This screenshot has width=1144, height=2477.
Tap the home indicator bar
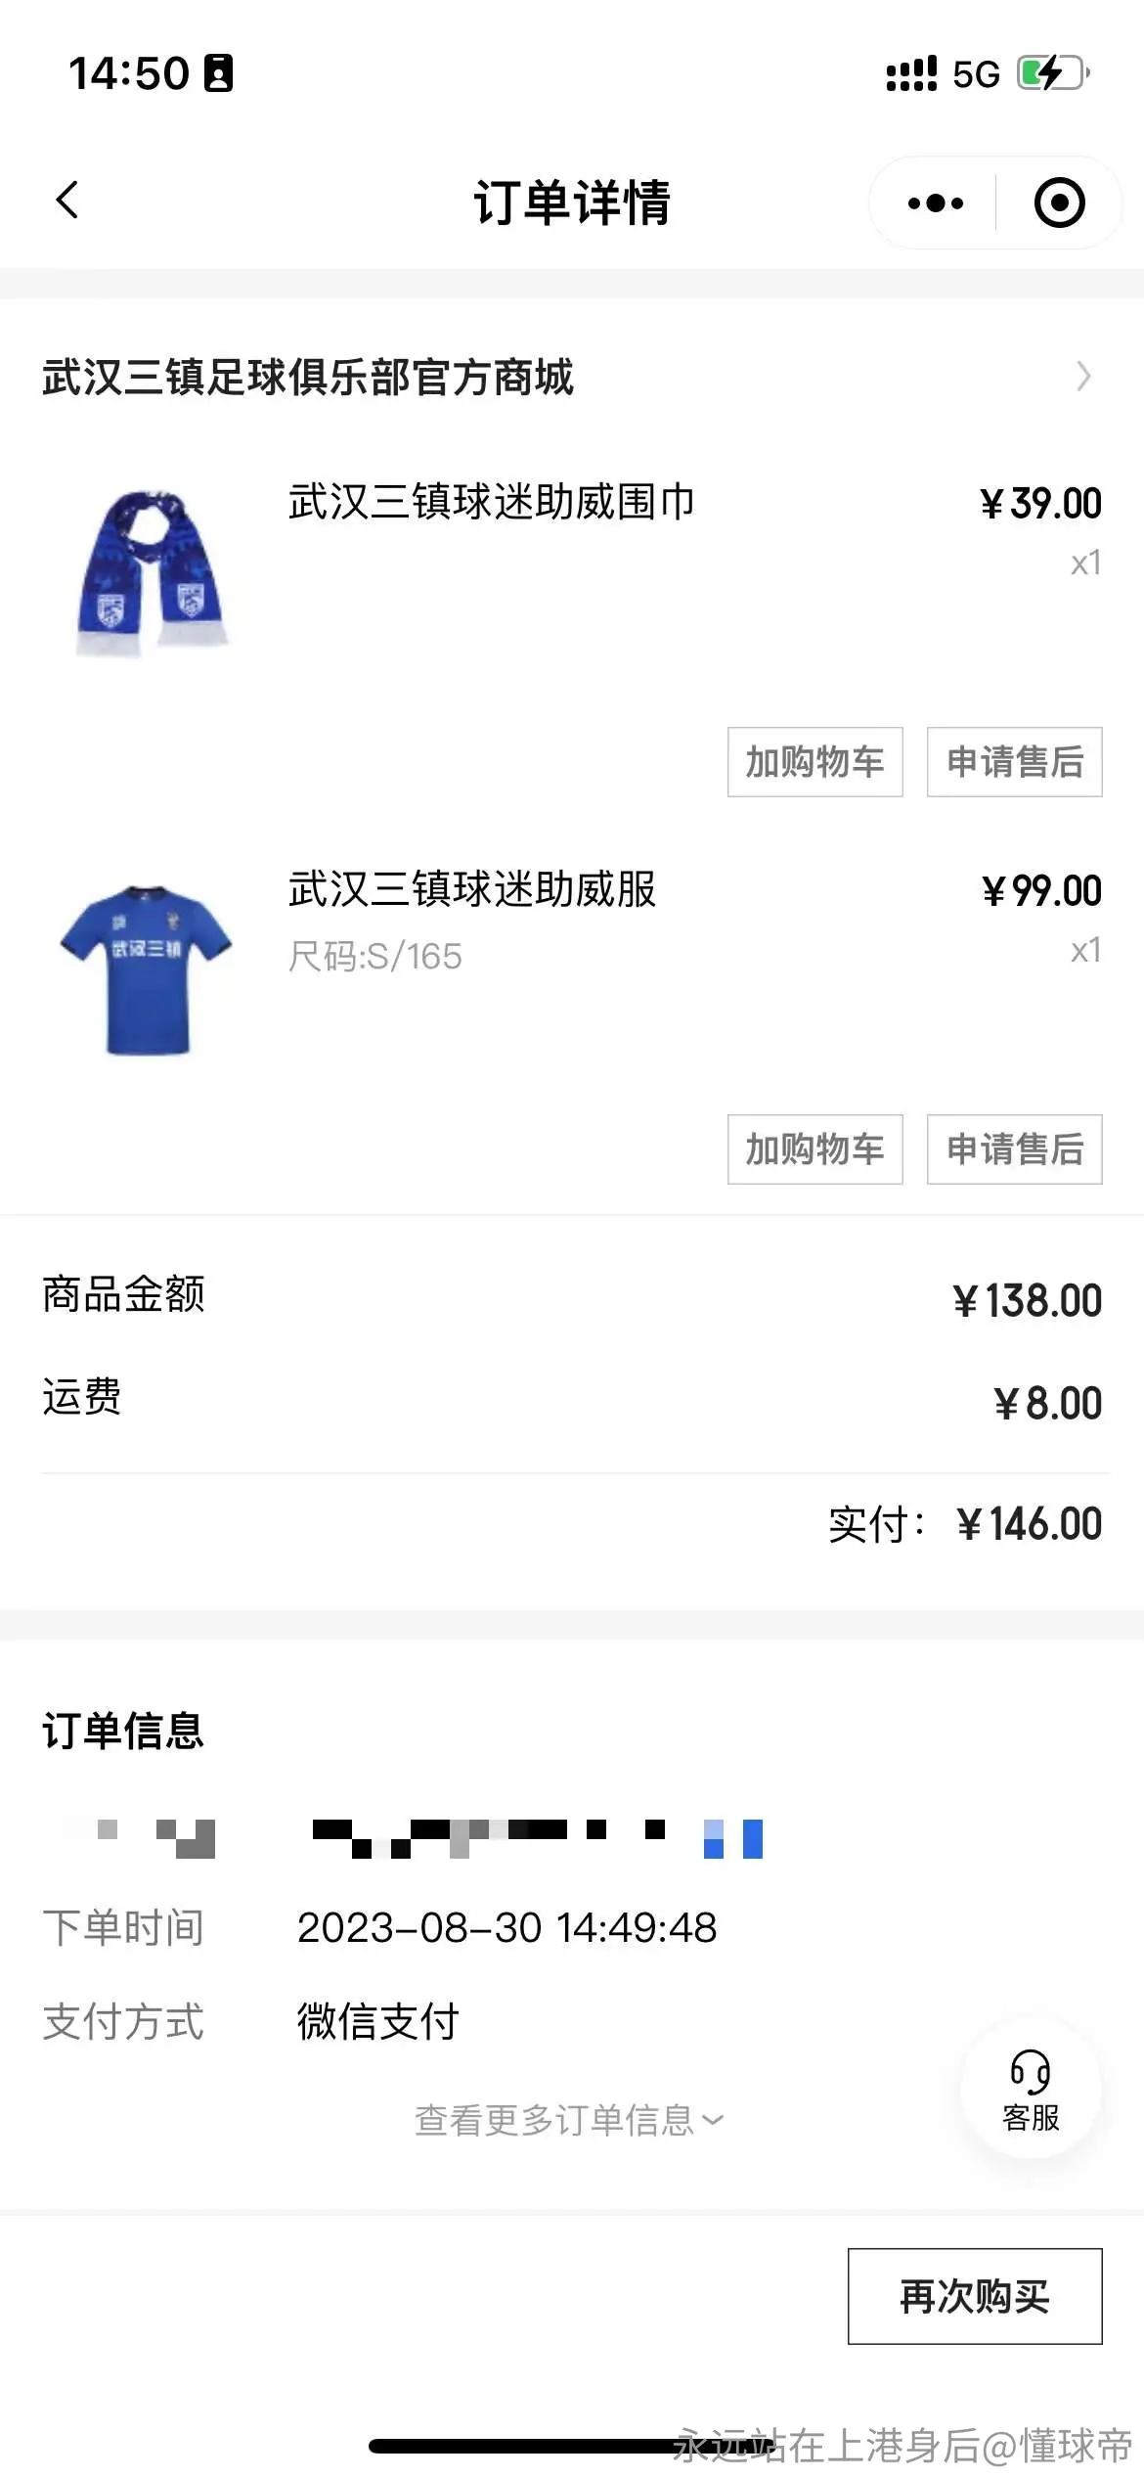tap(572, 2446)
